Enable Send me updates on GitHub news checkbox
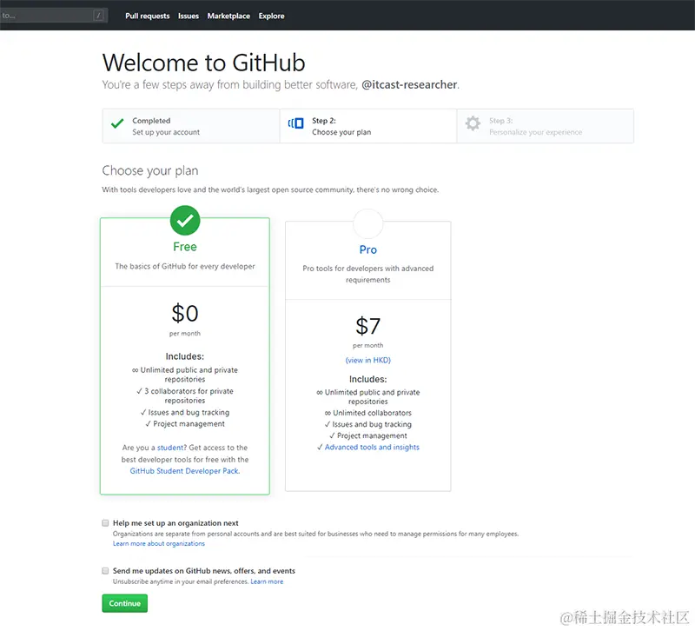 105,571
